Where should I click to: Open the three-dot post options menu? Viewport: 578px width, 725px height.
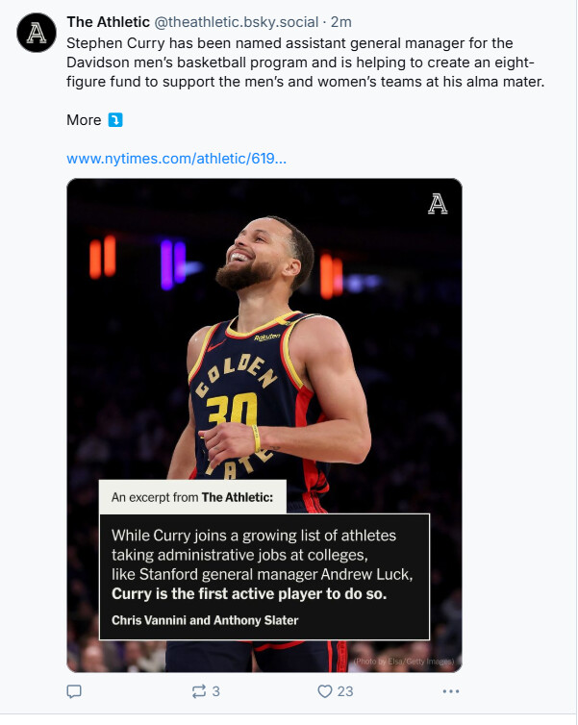click(450, 691)
